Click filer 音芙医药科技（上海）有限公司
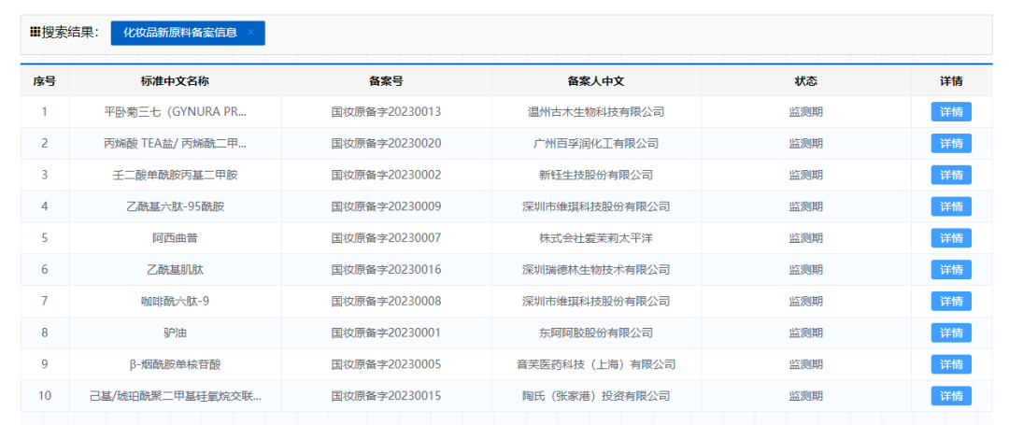Screen dimensions: 1009x425 coord(596,364)
